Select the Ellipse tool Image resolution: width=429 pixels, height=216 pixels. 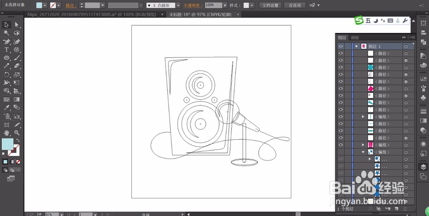pyautogui.click(x=6, y=58)
